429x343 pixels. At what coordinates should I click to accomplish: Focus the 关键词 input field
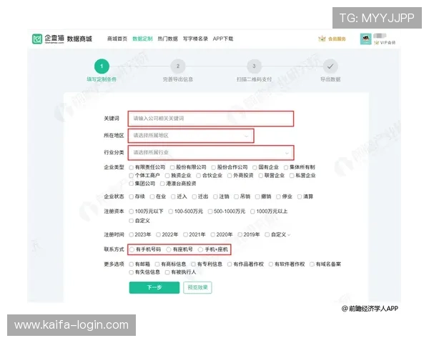(211, 119)
